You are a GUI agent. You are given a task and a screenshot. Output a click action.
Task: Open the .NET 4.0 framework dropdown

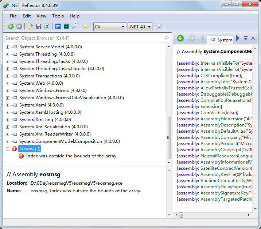140,27
